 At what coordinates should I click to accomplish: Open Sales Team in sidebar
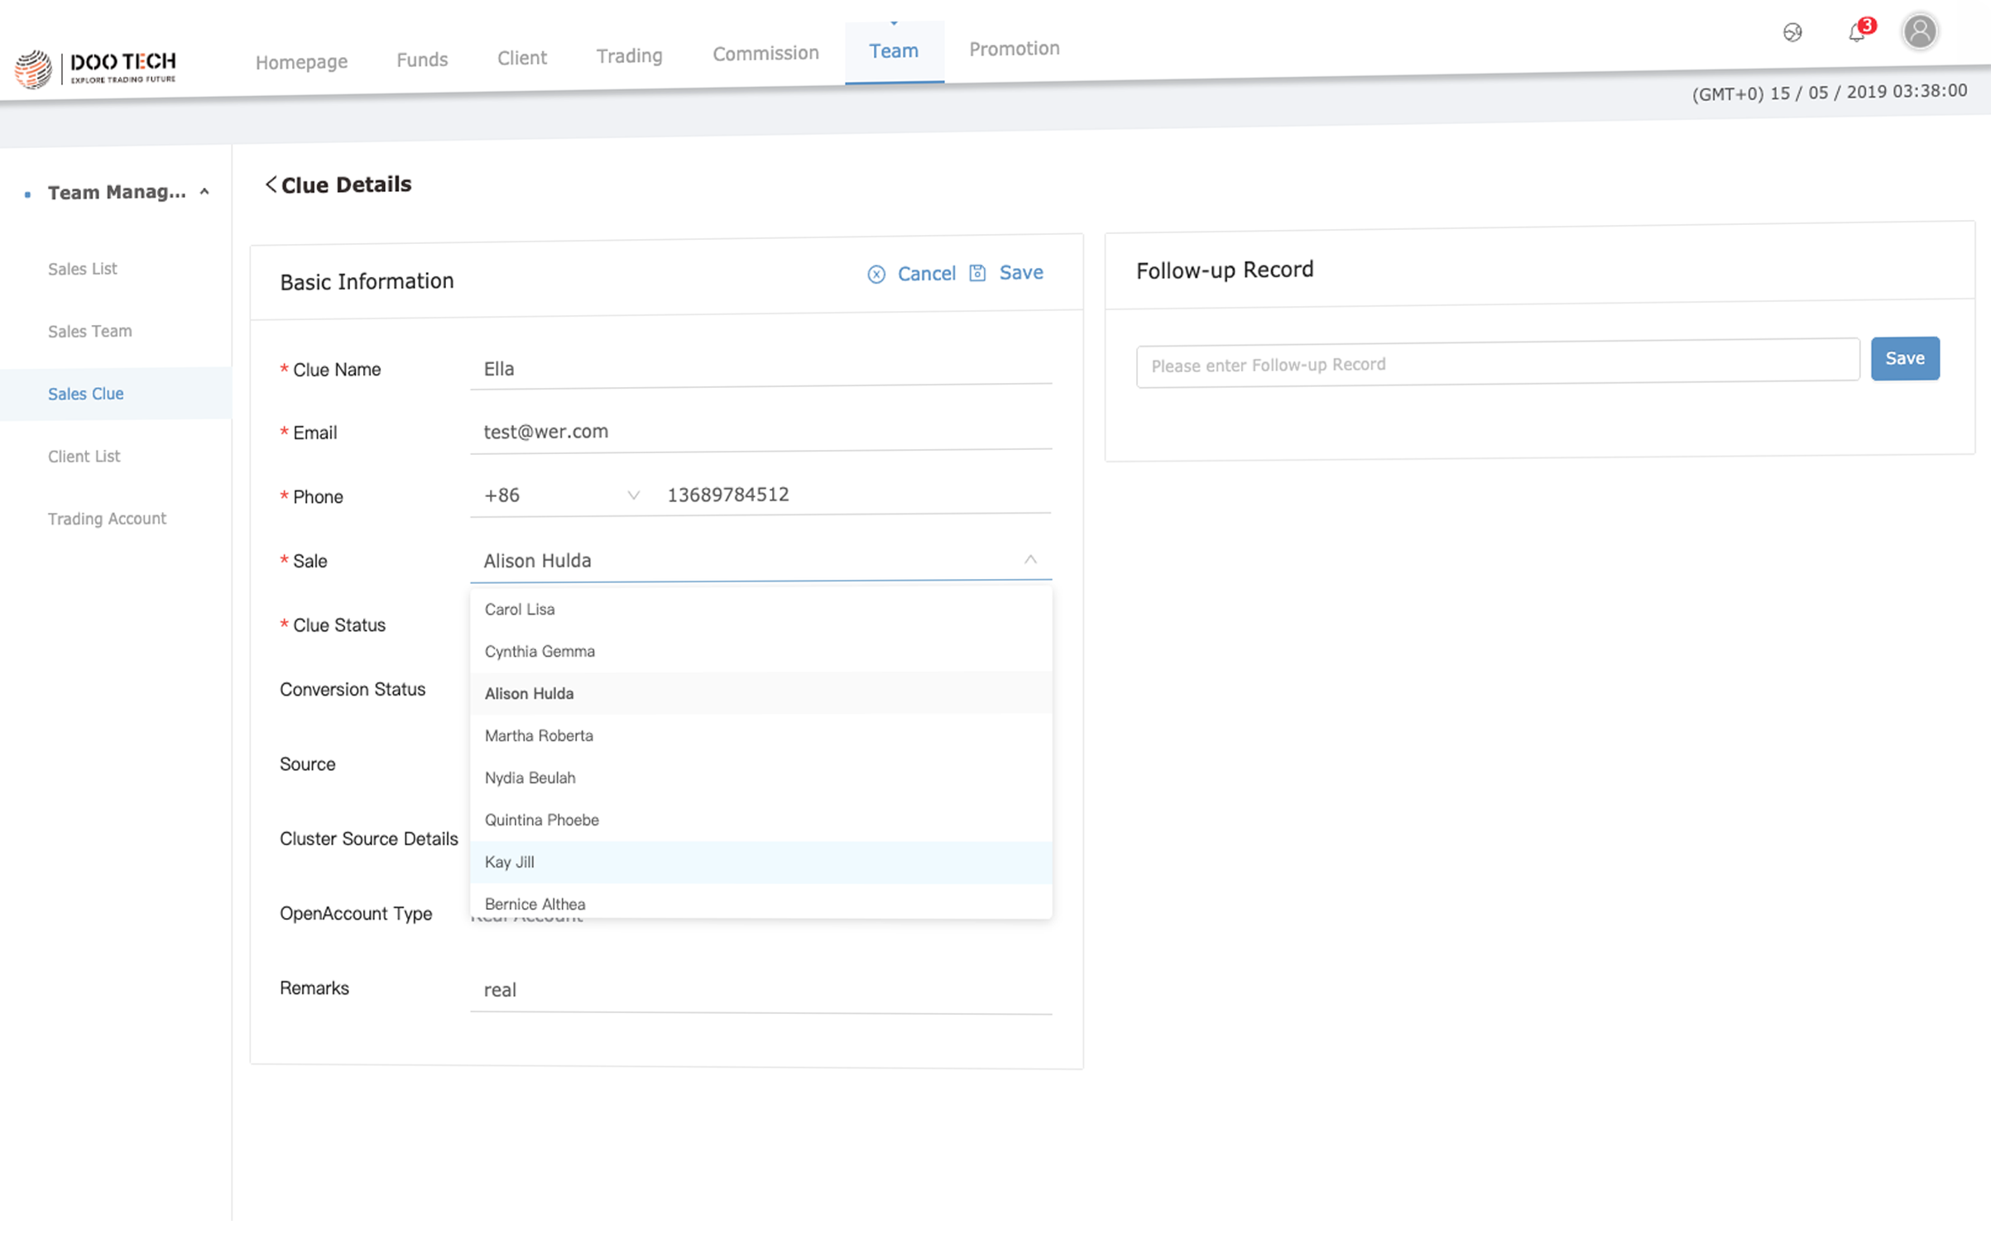coord(89,331)
